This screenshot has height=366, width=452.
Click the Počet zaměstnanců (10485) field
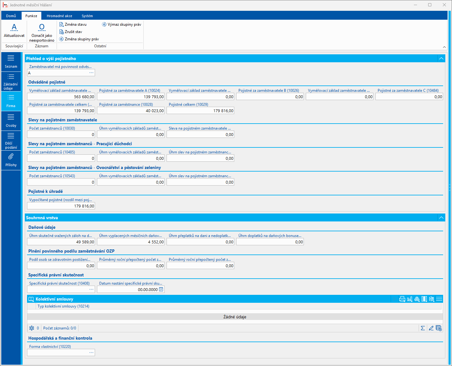pos(61,158)
